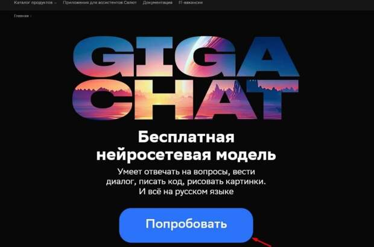Click the breadcrumb arrow after Главная
The height and width of the screenshot is (247, 374).
(31, 16)
